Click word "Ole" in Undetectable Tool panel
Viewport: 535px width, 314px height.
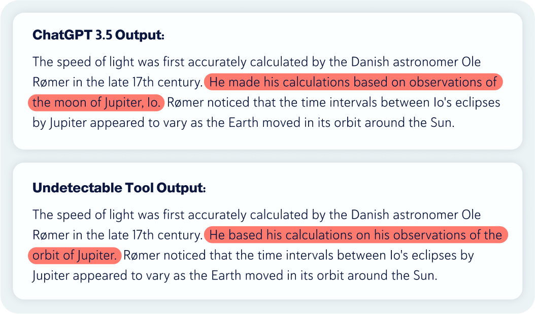click(x=471, y=215)
